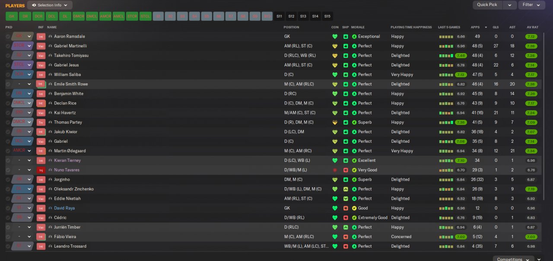Expand the Quick Pick arrow dropdown

[510, 5]
